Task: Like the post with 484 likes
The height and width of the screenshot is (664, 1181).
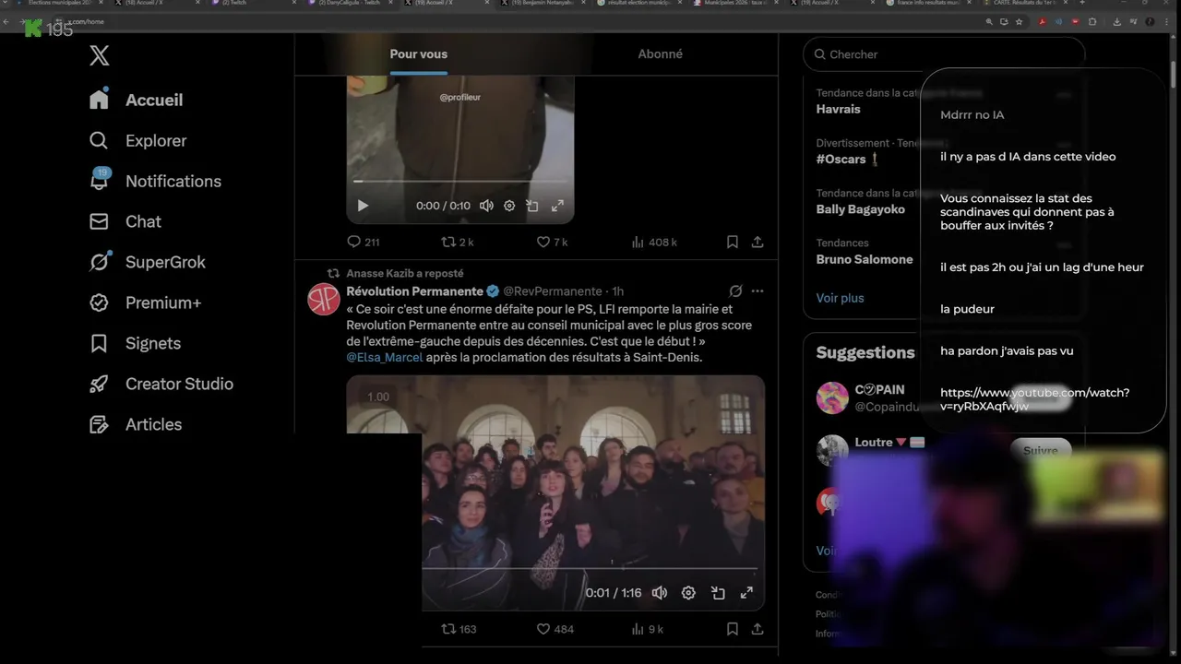Action: click(555, 629)
